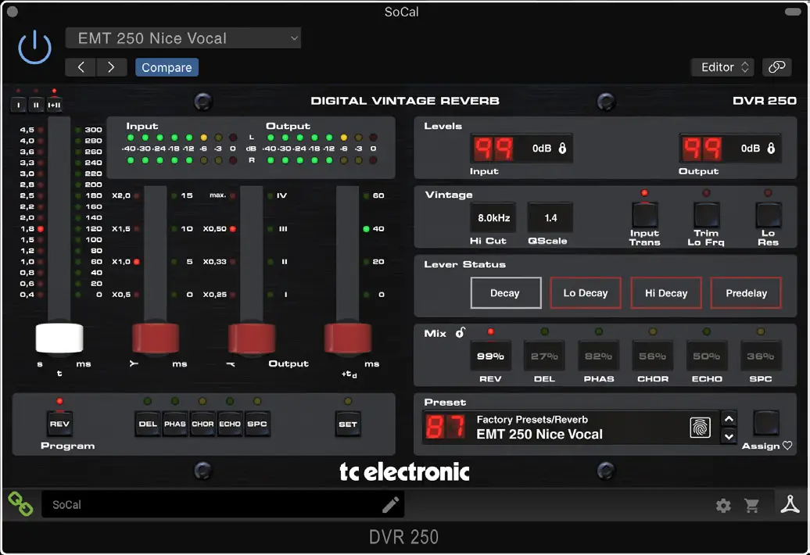Image resolution: width=810 pixels, height=555 pixels.
Task: Activate the ECHO program icon
Action: point(230,424)
